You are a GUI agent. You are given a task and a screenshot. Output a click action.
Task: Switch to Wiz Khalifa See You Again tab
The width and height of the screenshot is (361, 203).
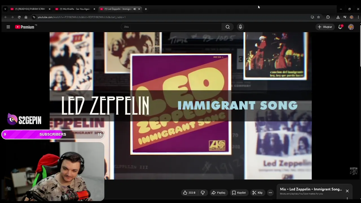pyautogui.click(x=75, y=9)
